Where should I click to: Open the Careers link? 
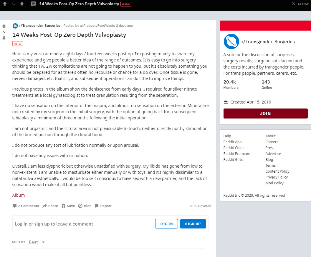tap(272, 142)
